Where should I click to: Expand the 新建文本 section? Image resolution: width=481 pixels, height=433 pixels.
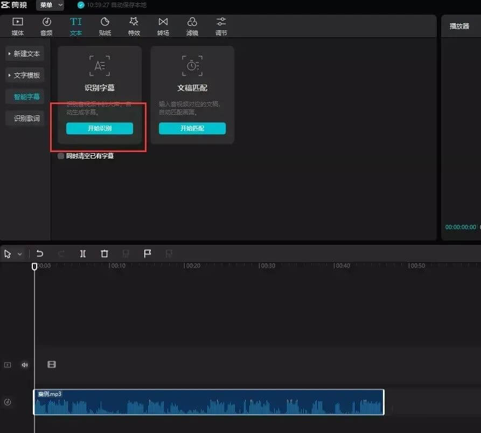pyautogui.click(x=25, y=54)
